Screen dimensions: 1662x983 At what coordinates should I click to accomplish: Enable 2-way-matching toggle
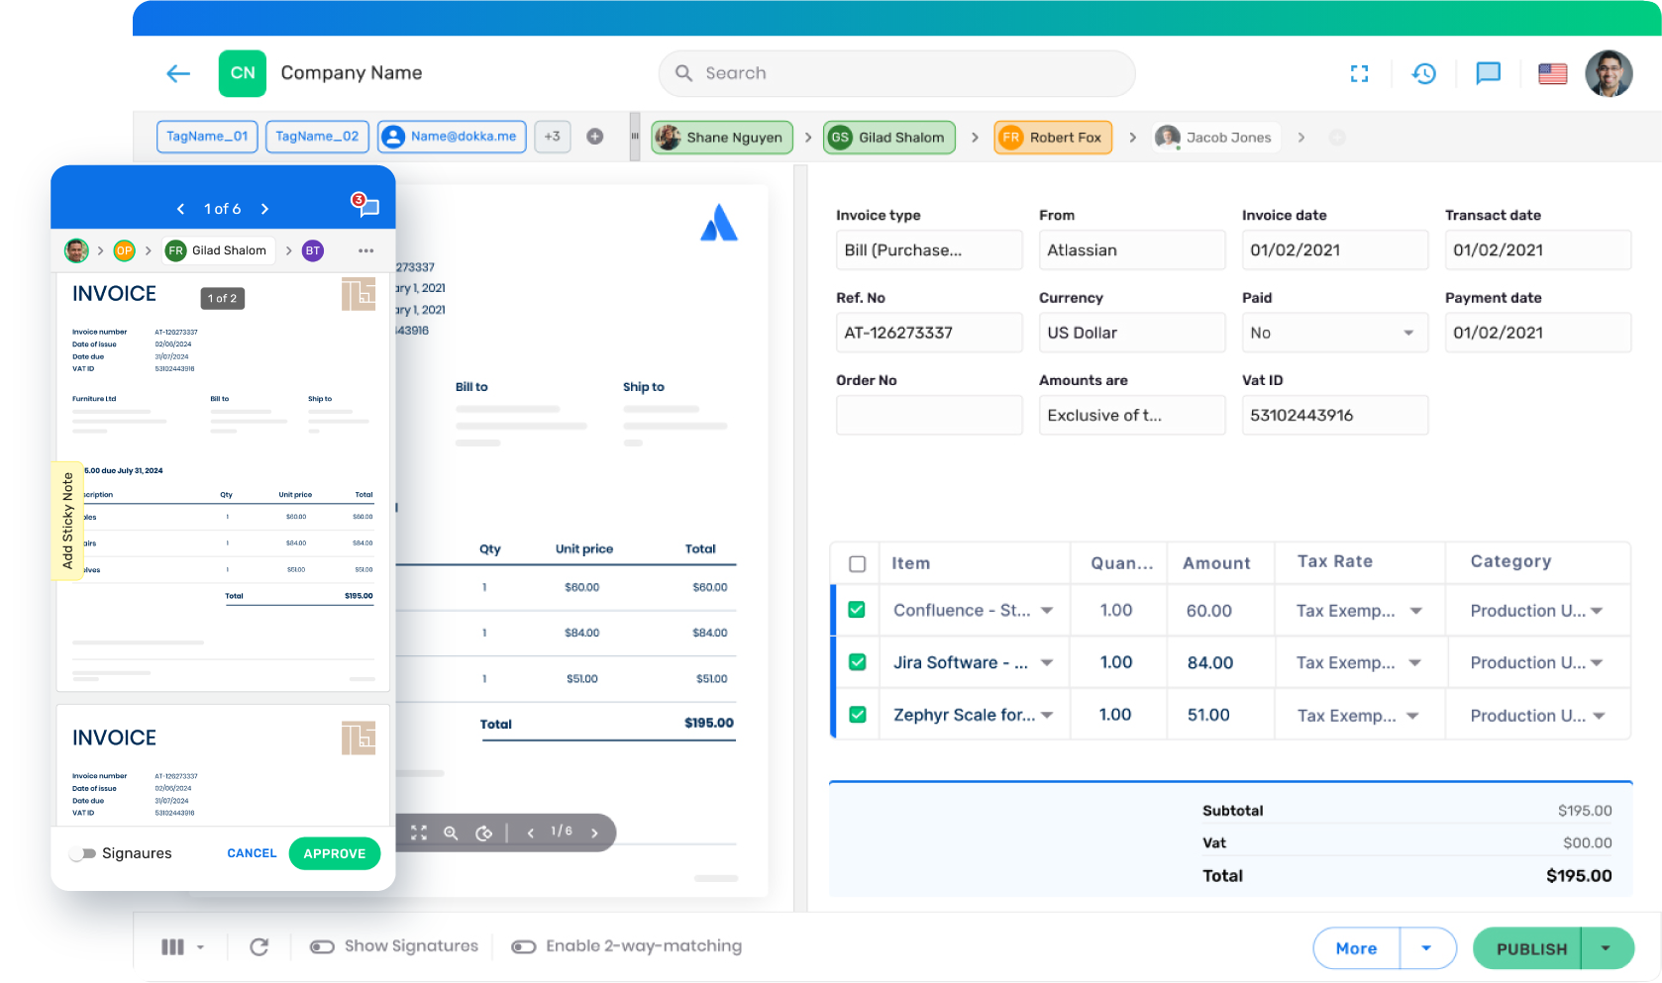[x=524, y=947]
